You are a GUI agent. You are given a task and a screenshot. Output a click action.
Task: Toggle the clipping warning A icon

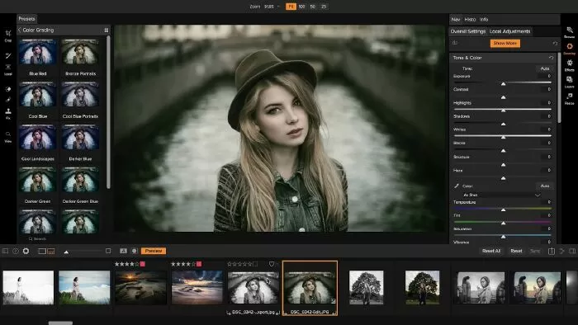coord(124,251)
